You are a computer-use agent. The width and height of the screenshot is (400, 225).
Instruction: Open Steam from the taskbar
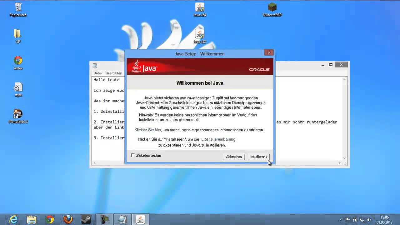pyautogui.click(x=86, y=219)
